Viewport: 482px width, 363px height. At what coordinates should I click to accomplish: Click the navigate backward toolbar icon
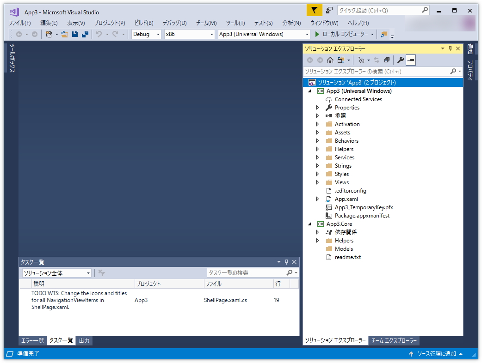(x=19, y=34)
